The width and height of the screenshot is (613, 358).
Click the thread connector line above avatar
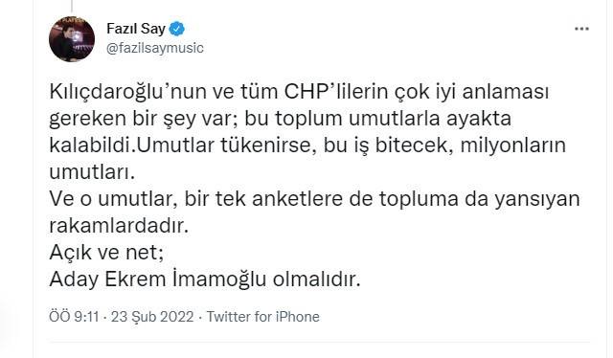(x=72, y=6)
